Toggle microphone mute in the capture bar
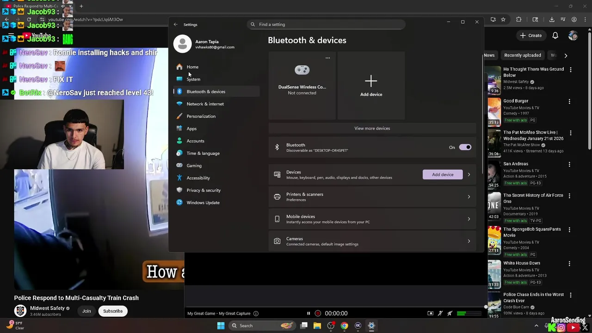Screen dimensions: 592x333 click(440, 314)
